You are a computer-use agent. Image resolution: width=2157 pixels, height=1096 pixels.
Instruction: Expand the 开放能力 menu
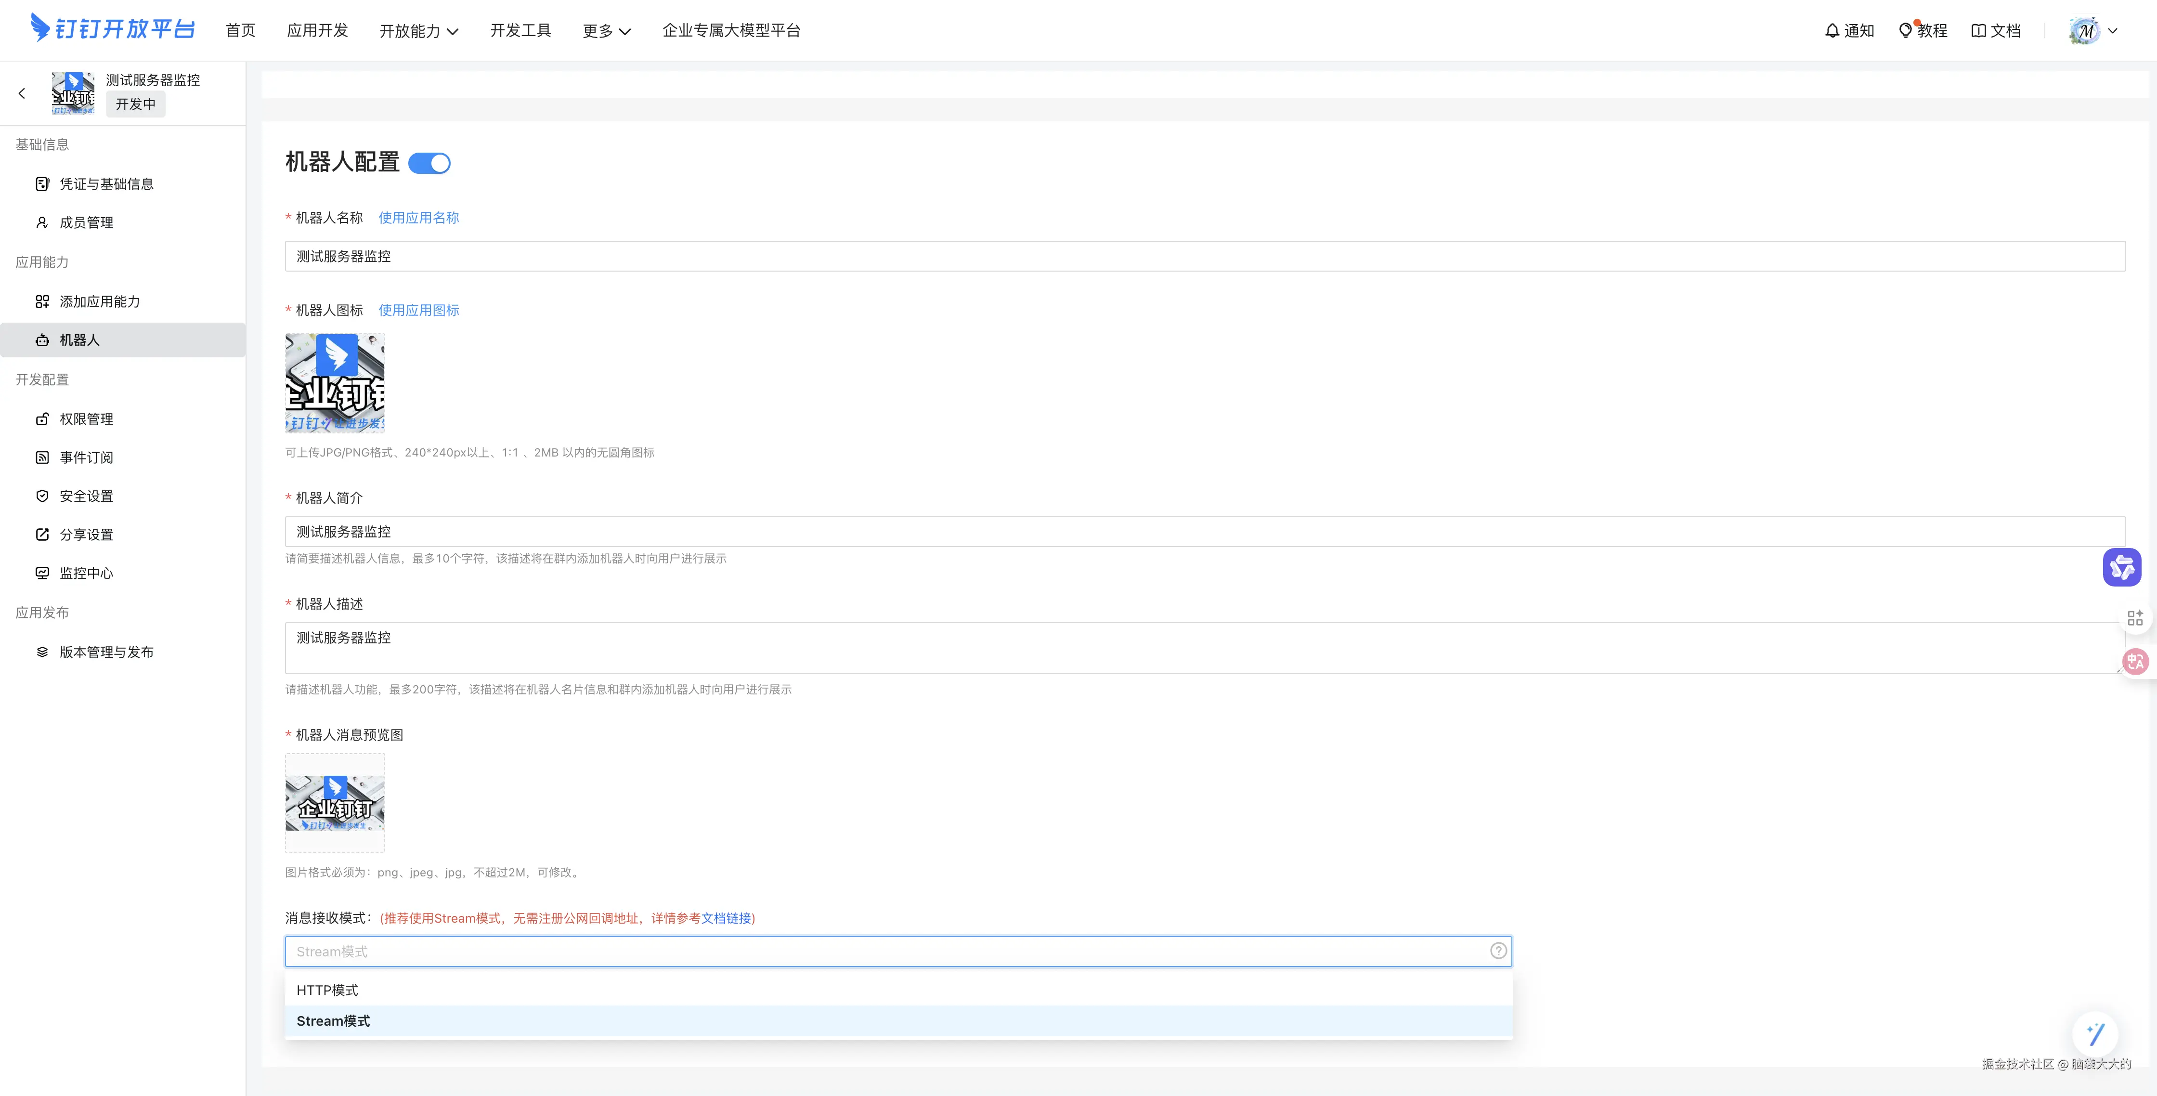(419, 31)
